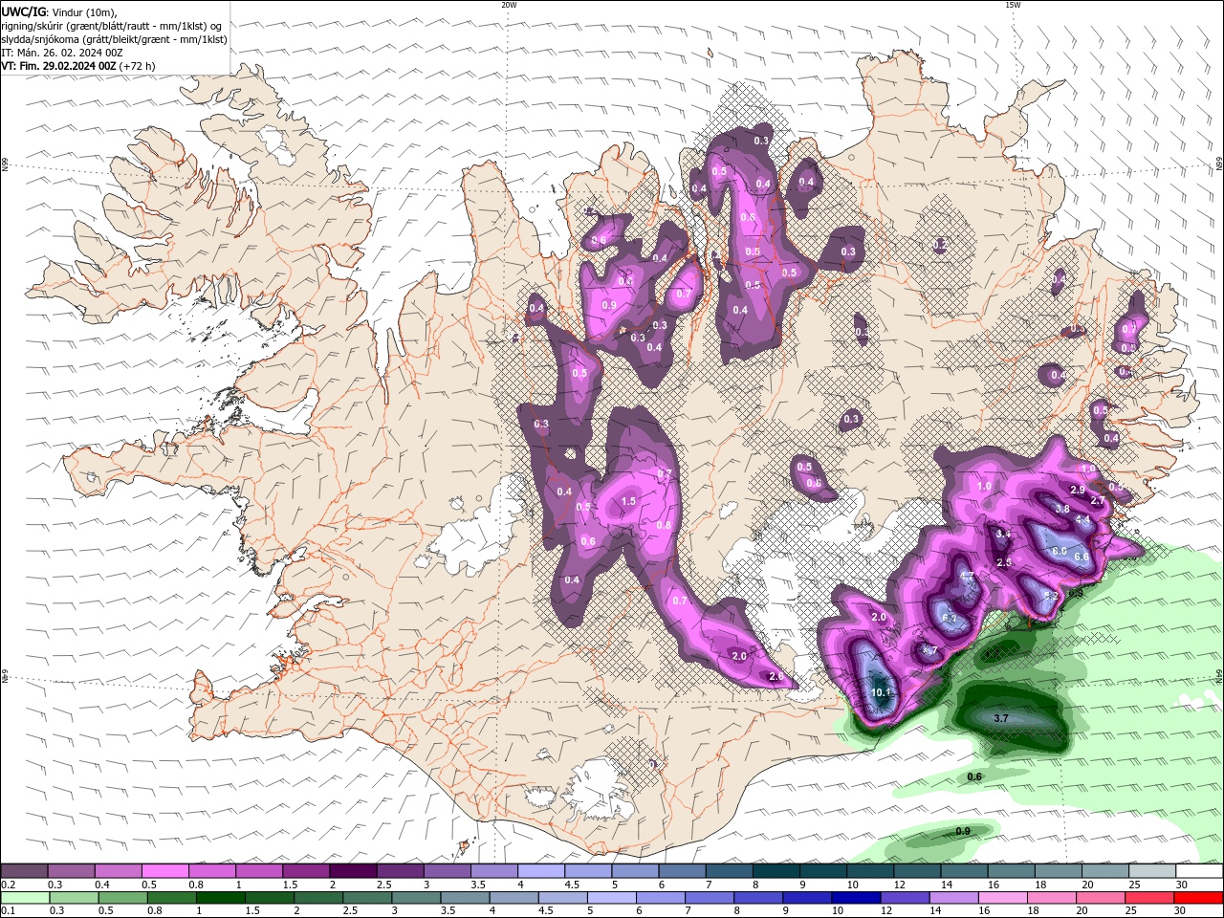Pick lower darkest green swatch between 1 and 1.5
The image size is (1224, 918).
[x=221, y=898]
